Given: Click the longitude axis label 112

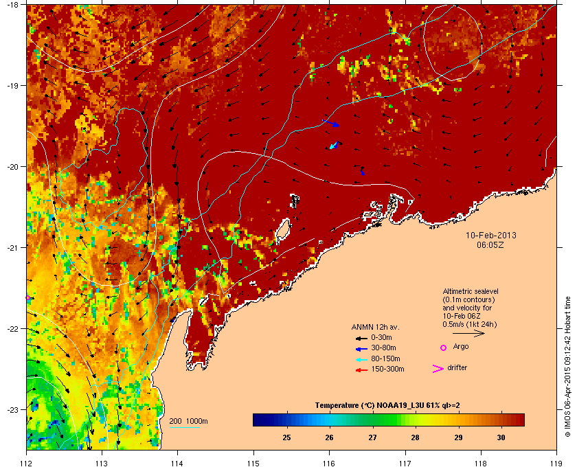Looking at the screenshot, I should [26, 464].
